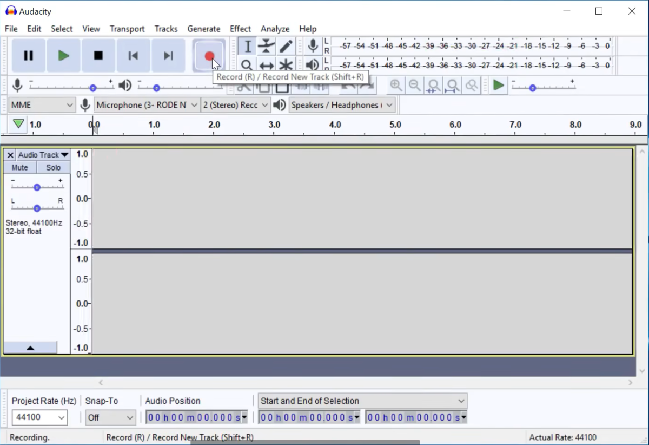Screen dimensions: 649x445
Task: Skip to End of the project
Action: click(168, 55)
